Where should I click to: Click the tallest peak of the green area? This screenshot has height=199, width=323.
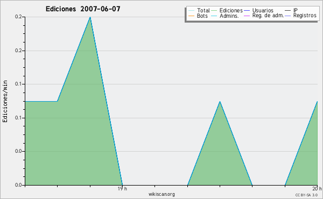(90, 18)
